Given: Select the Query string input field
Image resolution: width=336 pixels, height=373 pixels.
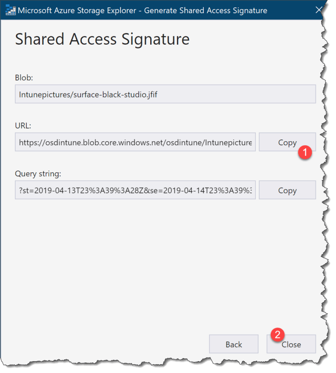Looking at the screenshot, I should pos(135,190).
